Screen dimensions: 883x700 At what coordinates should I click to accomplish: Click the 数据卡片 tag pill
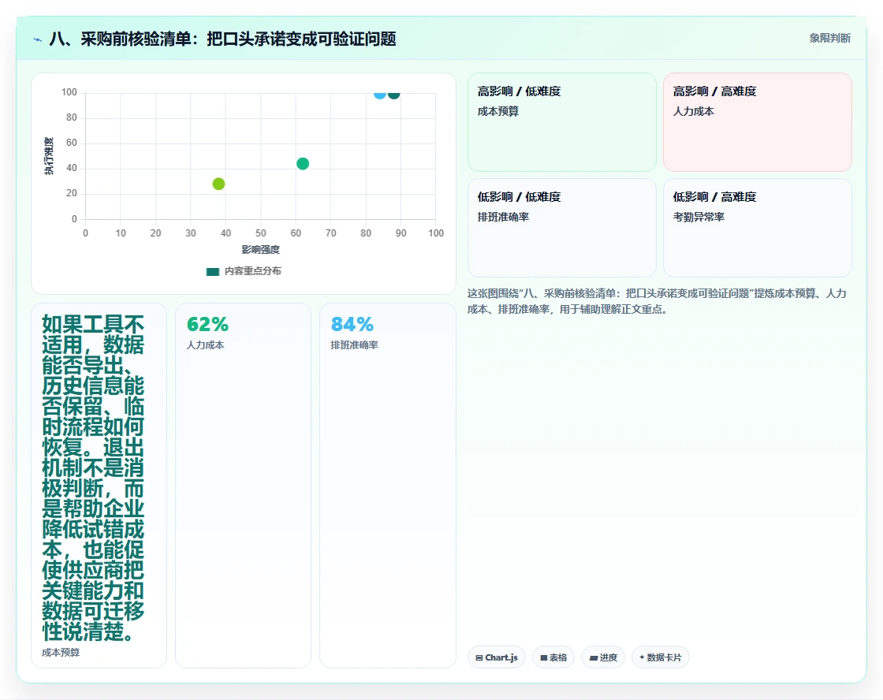pyautogui.click(x=660, y=657)
